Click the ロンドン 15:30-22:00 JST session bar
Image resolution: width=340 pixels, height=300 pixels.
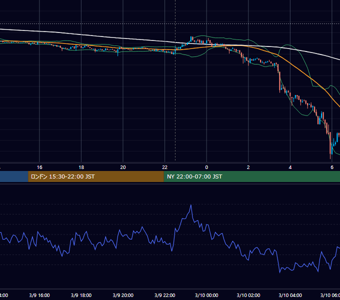tap(96, 176)
